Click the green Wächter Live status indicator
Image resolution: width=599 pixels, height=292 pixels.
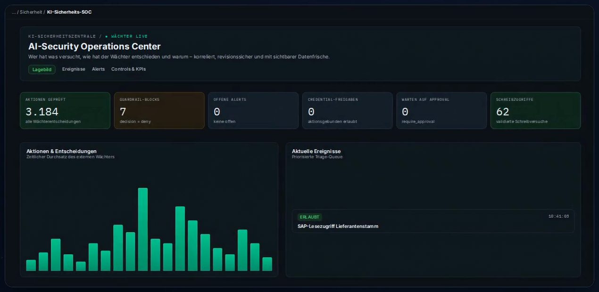[126, 36]
